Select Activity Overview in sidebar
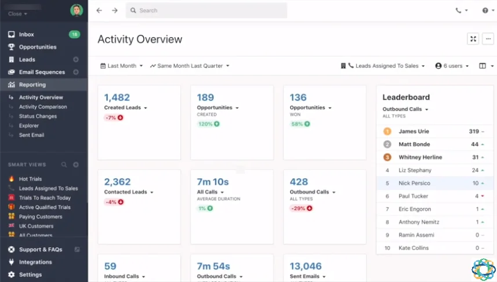Image resolution: width=497 pixels, height=282 pixels. [41, 97]
